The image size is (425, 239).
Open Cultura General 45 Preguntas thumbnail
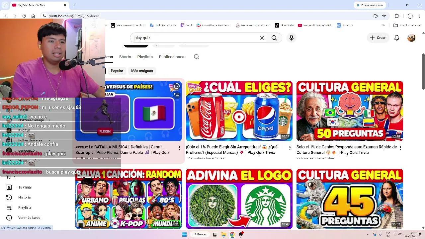(x=350, y=199)
